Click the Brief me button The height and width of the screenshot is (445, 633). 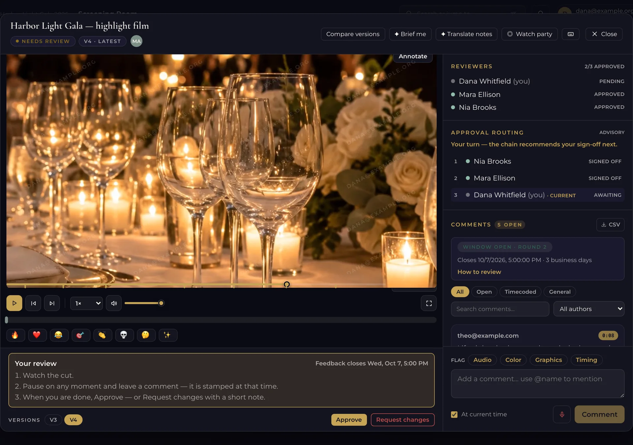coord(410,34)
